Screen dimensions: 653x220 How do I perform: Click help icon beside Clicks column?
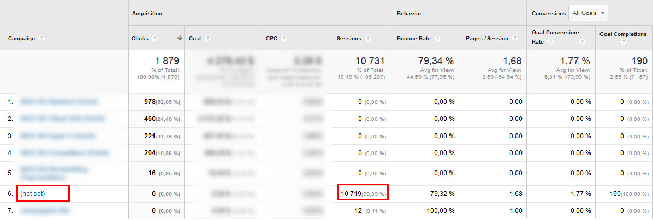pos(155,39)
